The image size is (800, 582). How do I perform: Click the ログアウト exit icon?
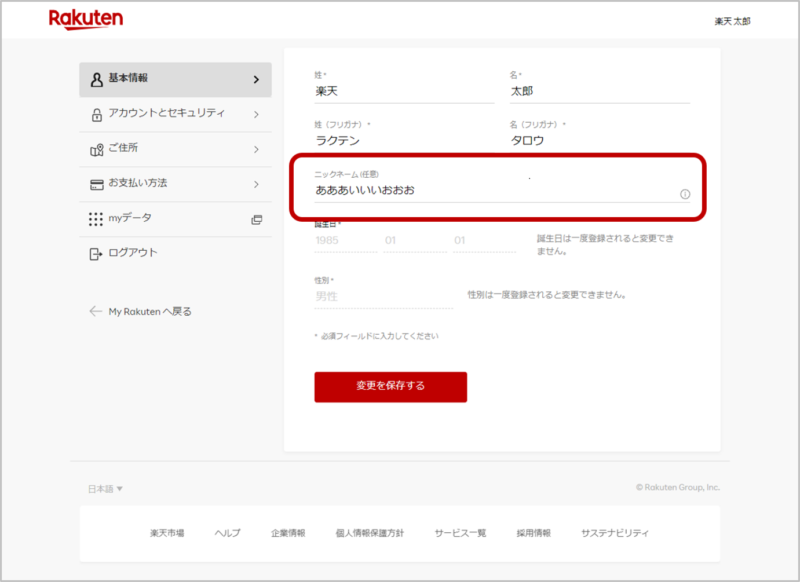coord(96,254)
